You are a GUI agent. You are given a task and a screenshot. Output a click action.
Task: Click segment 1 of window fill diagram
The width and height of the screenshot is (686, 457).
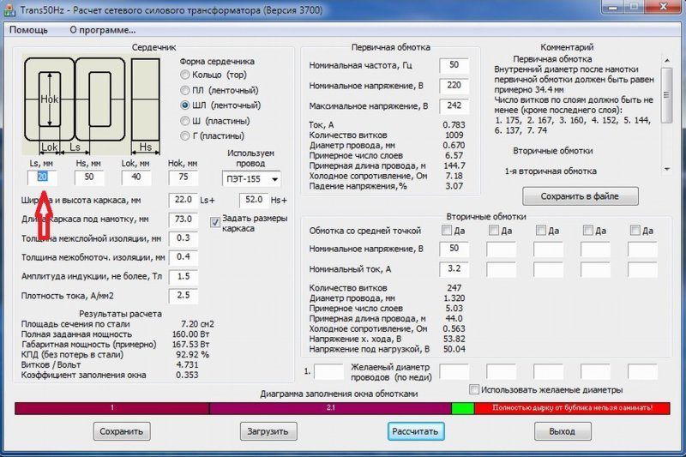112,408
